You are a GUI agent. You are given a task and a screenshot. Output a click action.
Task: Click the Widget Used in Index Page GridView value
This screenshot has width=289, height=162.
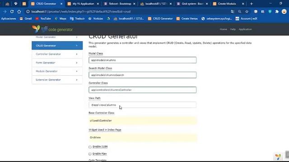(143, 138)
